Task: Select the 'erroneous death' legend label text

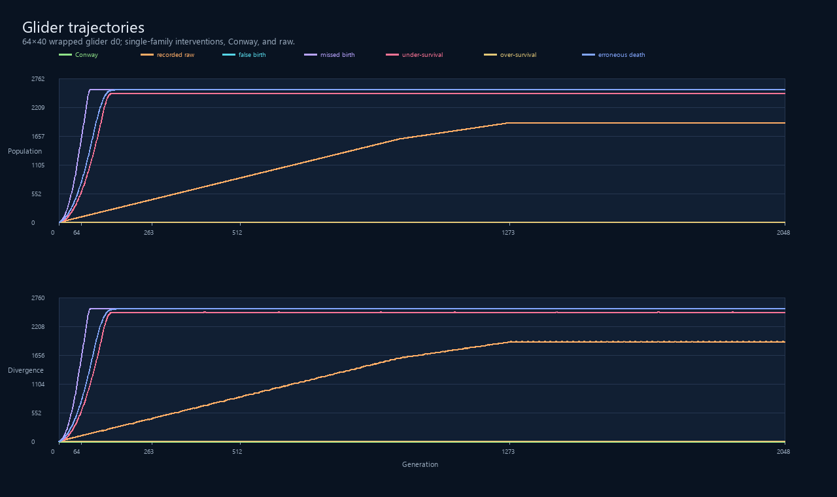Action: pyautogui.click(x=622, y=55)
